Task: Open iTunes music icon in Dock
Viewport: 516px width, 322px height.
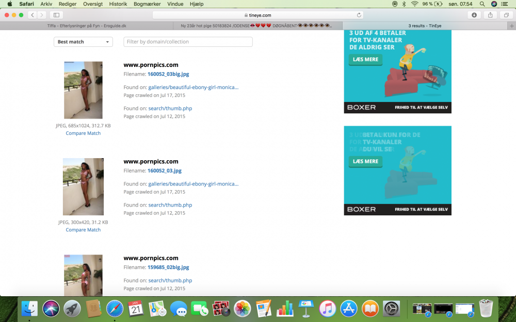Action: [328, 309]
